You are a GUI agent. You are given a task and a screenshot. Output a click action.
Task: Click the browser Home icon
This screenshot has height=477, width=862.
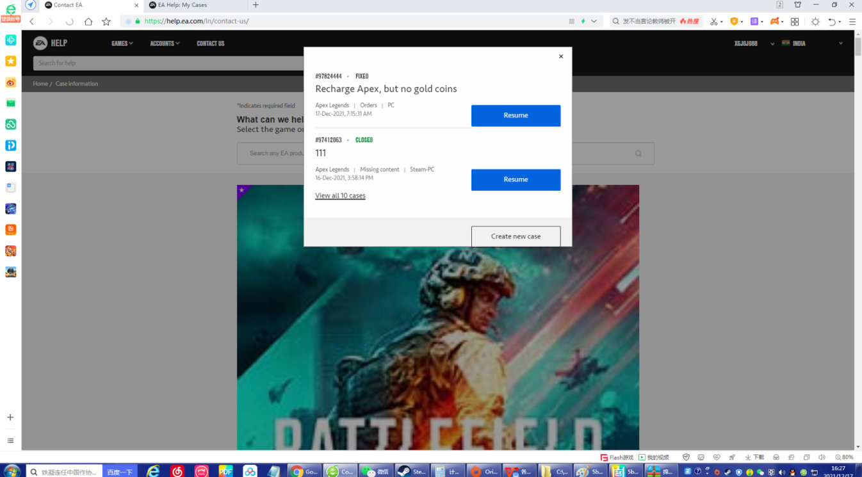88,21
